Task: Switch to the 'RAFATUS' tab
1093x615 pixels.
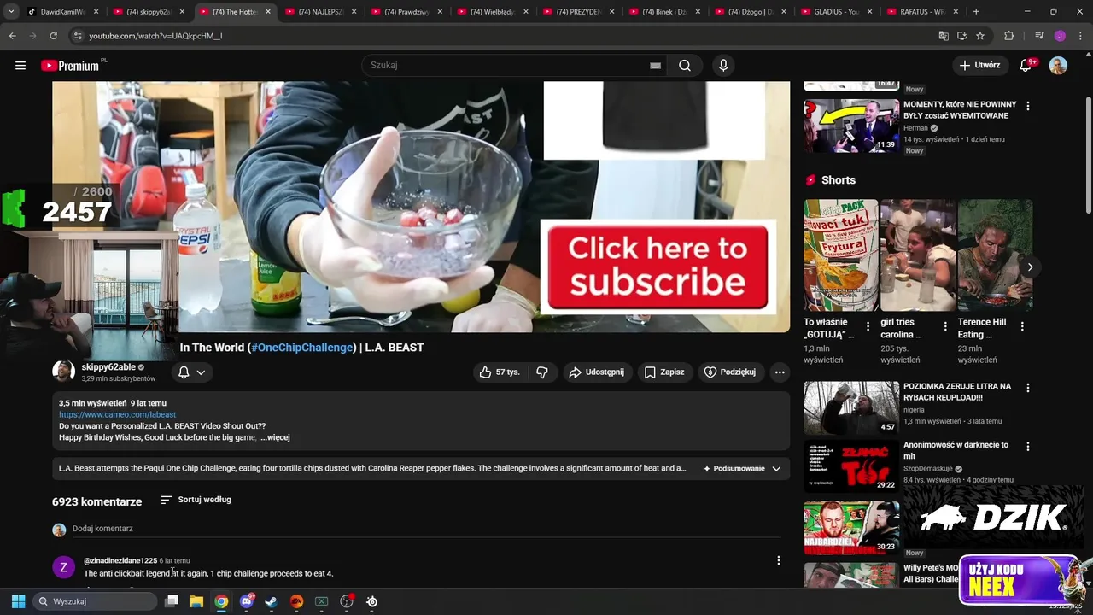Action: (922, 12)
